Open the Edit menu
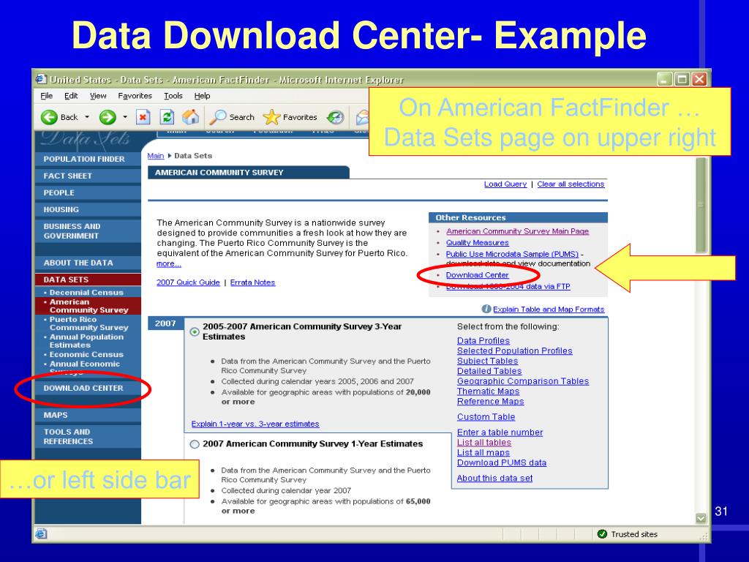The height and width of the screenshot is (562, 749). click(71, 96)
